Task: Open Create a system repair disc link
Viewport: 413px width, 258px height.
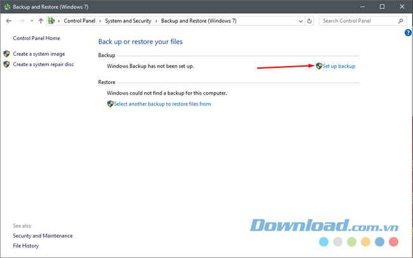Action: (x=43, y=64)
